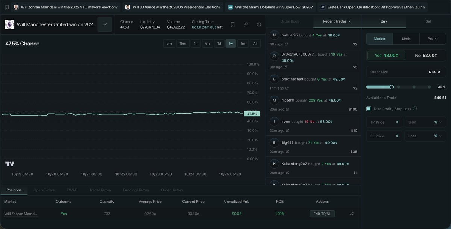Click the Miami Dolphins market icon
Viewport: 451px width, 229px height.
point(230,7)
